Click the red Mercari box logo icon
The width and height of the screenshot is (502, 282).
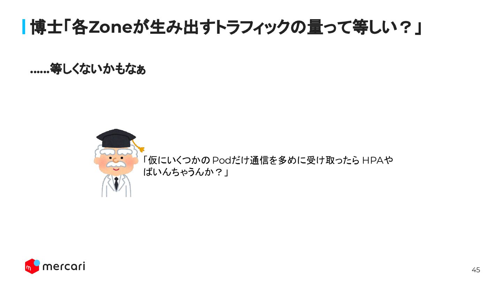pos(31,267)
